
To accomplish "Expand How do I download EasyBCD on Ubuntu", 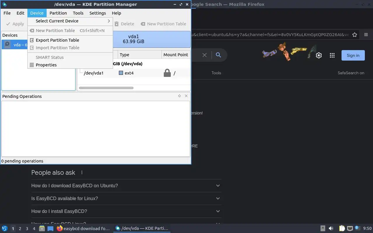I will point(126,186).
